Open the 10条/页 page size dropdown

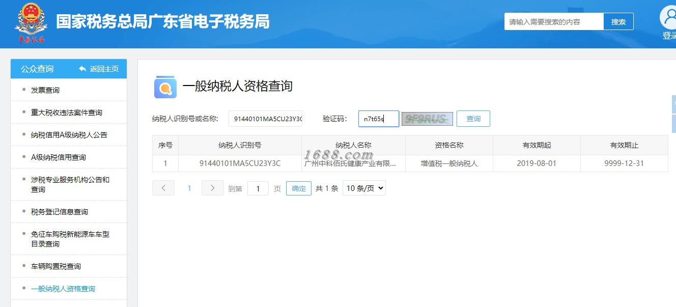[x=364, y=188]
